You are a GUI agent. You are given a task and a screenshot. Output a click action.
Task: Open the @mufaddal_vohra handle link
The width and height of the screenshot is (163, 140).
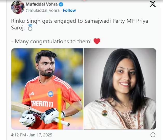pos(42,10)
